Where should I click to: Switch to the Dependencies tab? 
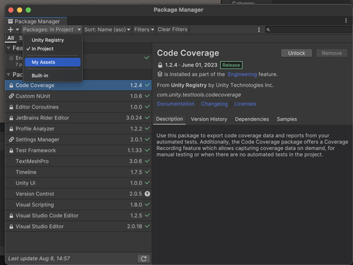click(x=252, y=119)
